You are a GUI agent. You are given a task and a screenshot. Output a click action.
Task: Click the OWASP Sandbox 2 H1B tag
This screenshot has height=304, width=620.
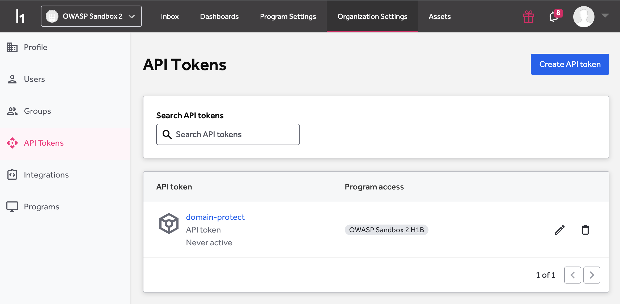387,230
